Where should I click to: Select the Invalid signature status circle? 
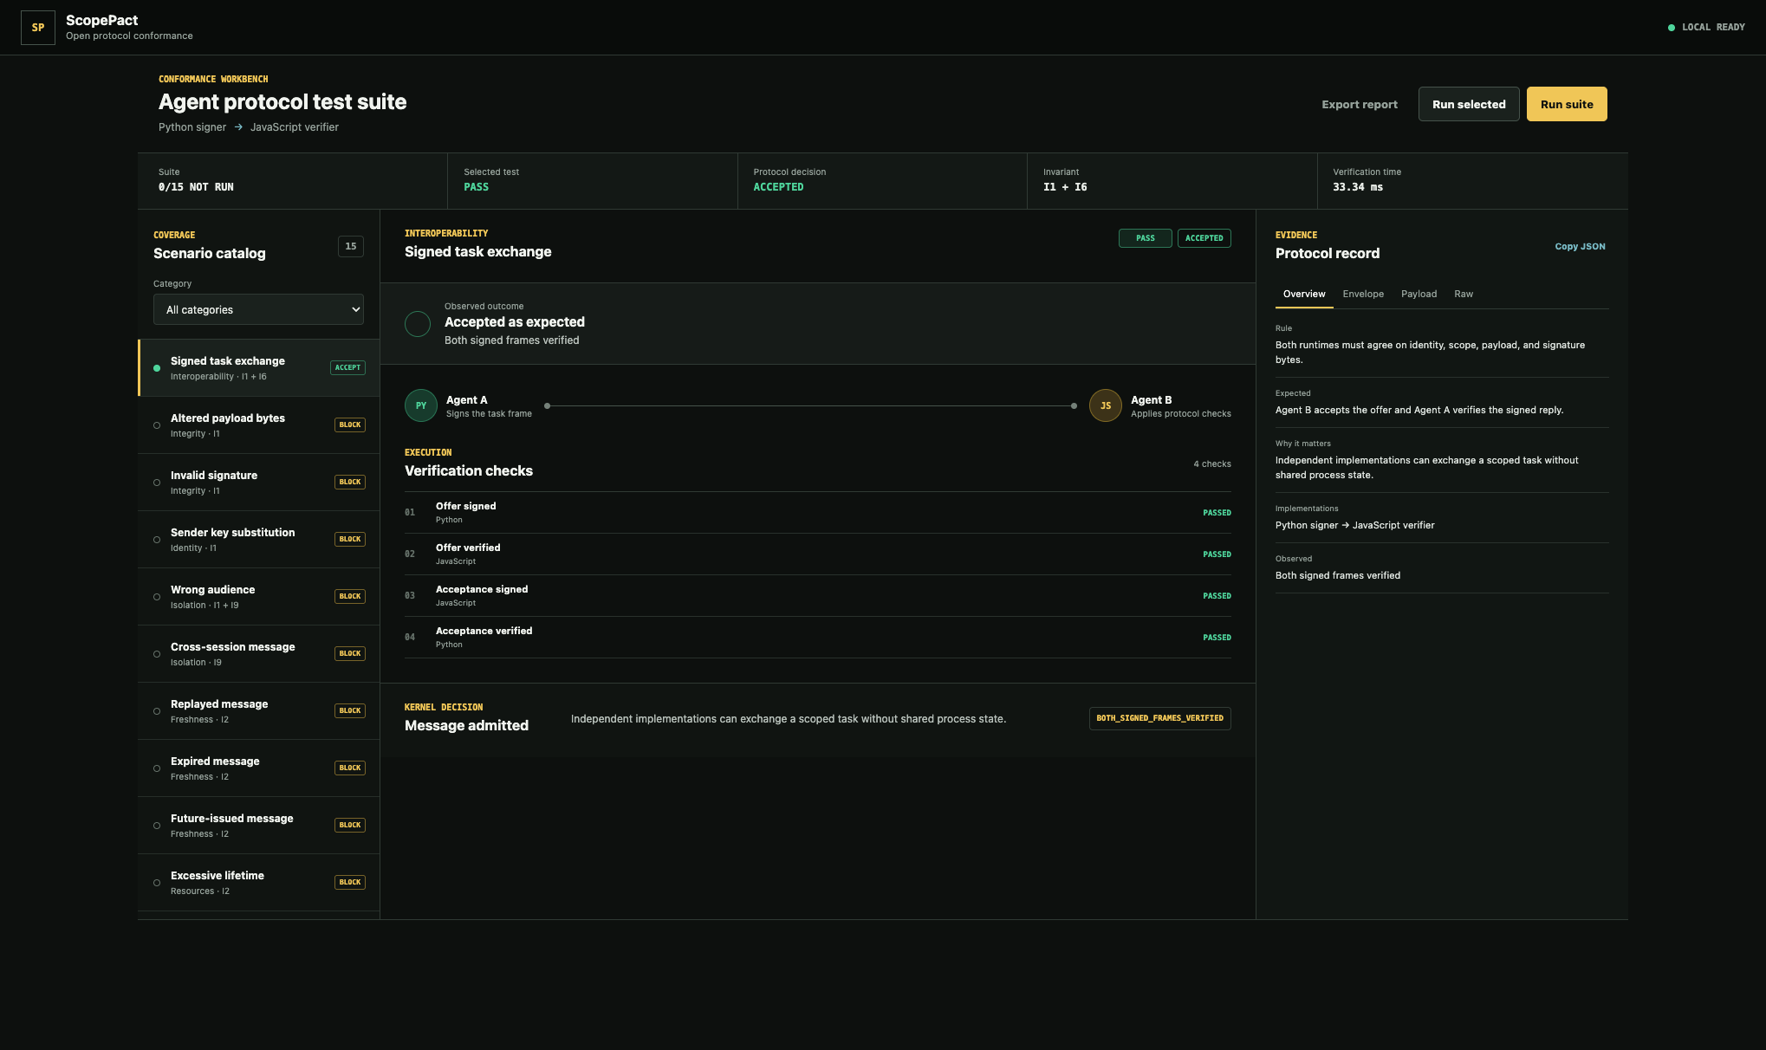(157, 483)
